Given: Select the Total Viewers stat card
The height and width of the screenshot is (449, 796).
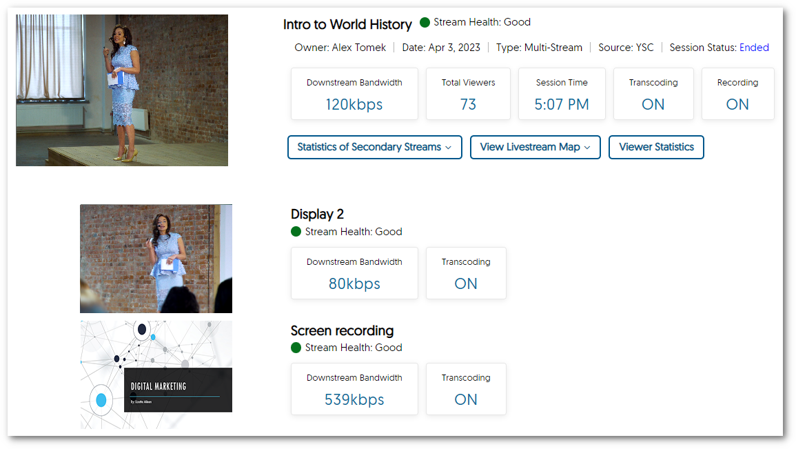Looking at the screenshot, I should (468, 94).
